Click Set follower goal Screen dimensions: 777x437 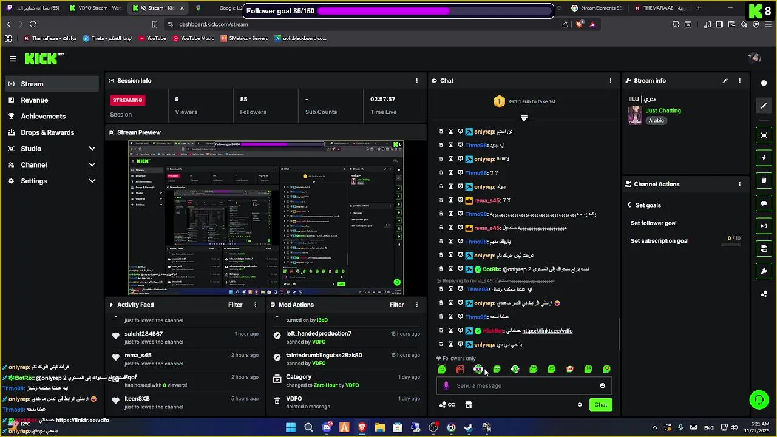tap(653, 223)
